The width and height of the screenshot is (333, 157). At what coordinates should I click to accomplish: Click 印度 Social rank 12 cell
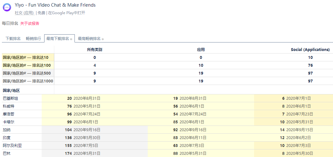tap(294, 138)
